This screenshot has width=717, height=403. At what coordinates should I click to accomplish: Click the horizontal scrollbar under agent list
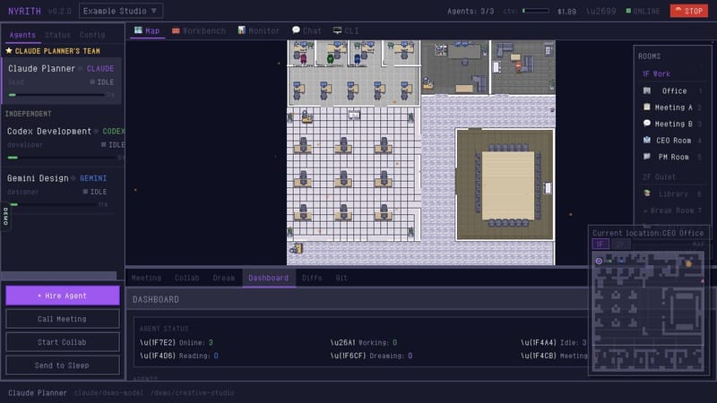[59, 276]
